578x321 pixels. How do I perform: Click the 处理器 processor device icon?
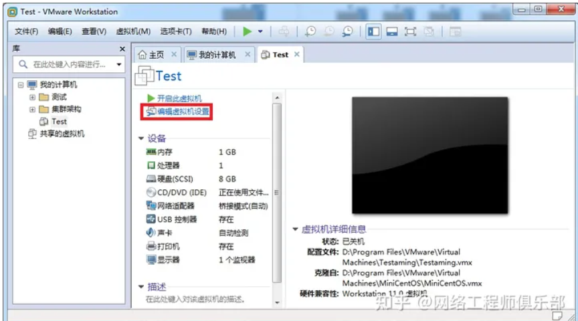151,165
